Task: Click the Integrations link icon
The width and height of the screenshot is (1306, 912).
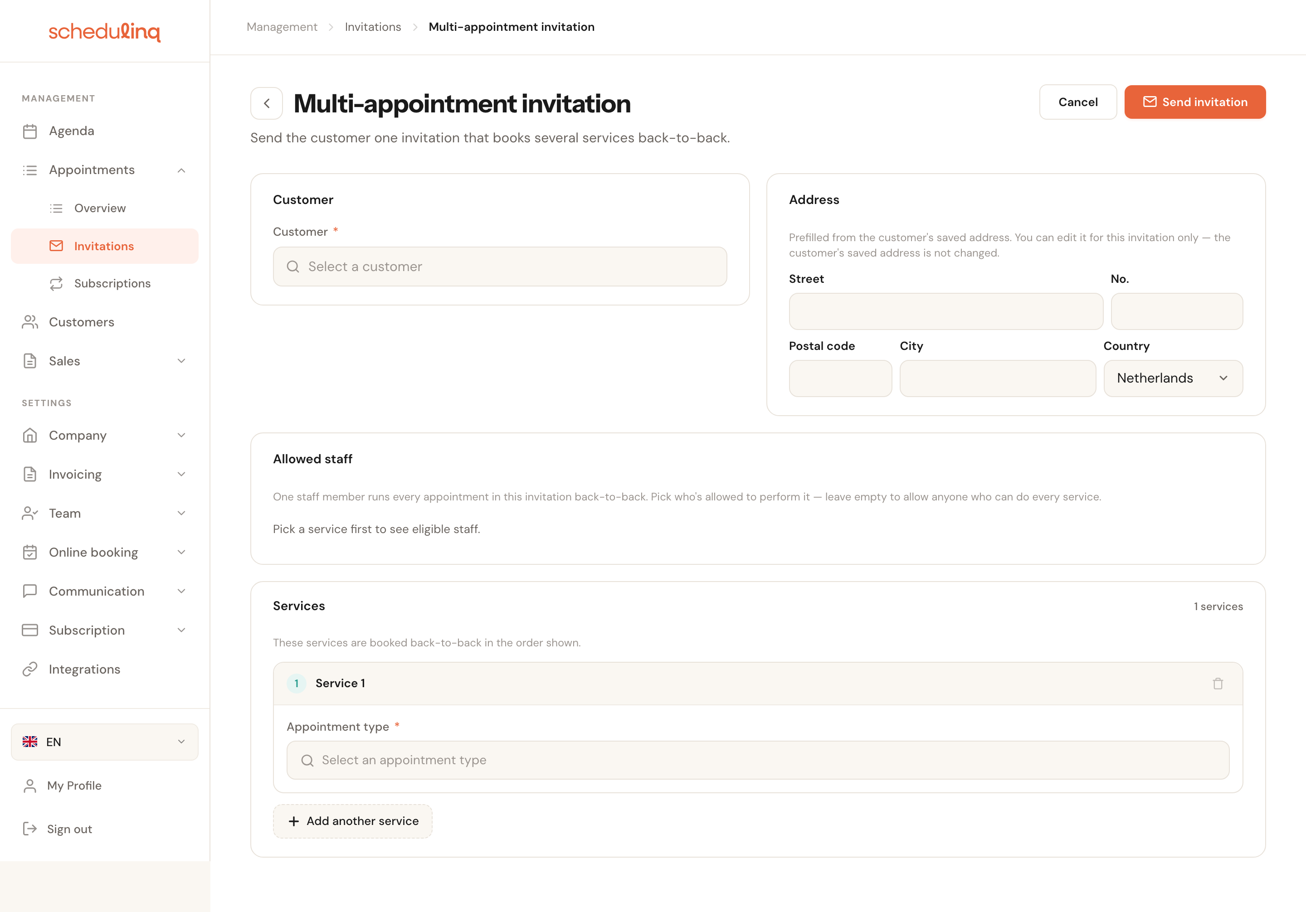Action: pos(29,669)
